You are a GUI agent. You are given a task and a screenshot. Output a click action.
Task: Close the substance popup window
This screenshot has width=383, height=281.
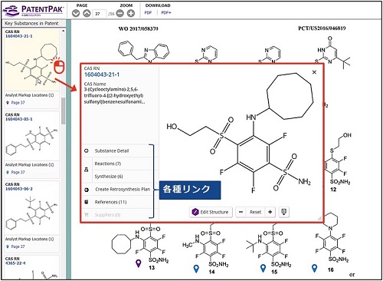coord(314,72)
